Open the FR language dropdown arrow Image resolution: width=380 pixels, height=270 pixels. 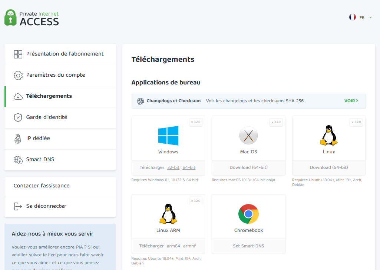[x=370, y=17]
